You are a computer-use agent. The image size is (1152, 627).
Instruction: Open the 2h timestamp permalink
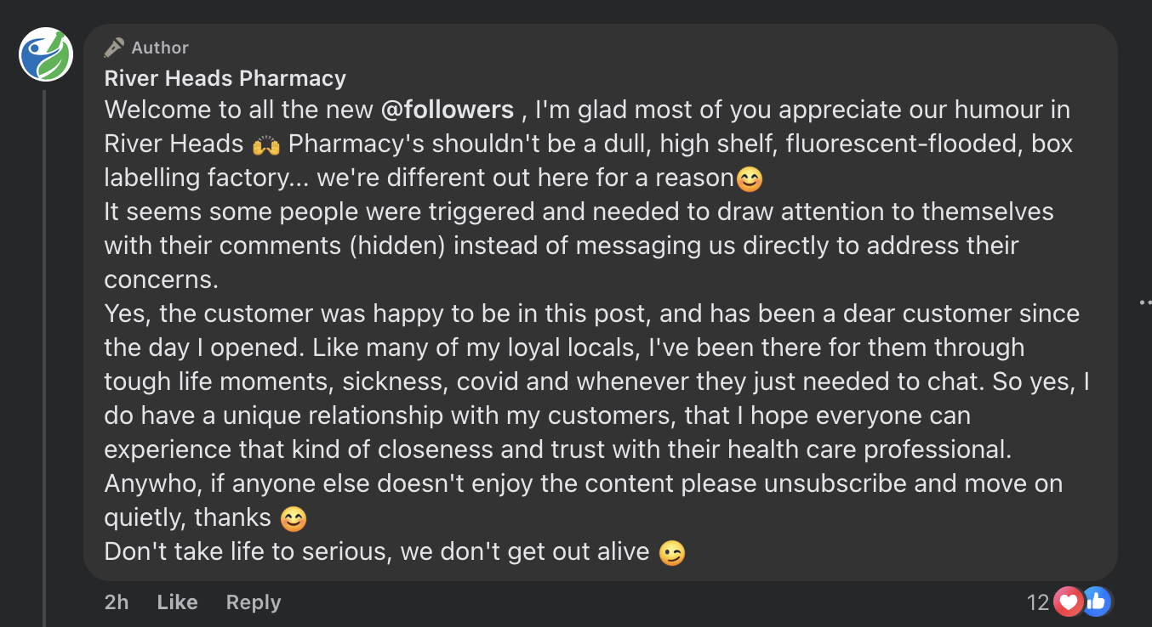tap(117, 602)
